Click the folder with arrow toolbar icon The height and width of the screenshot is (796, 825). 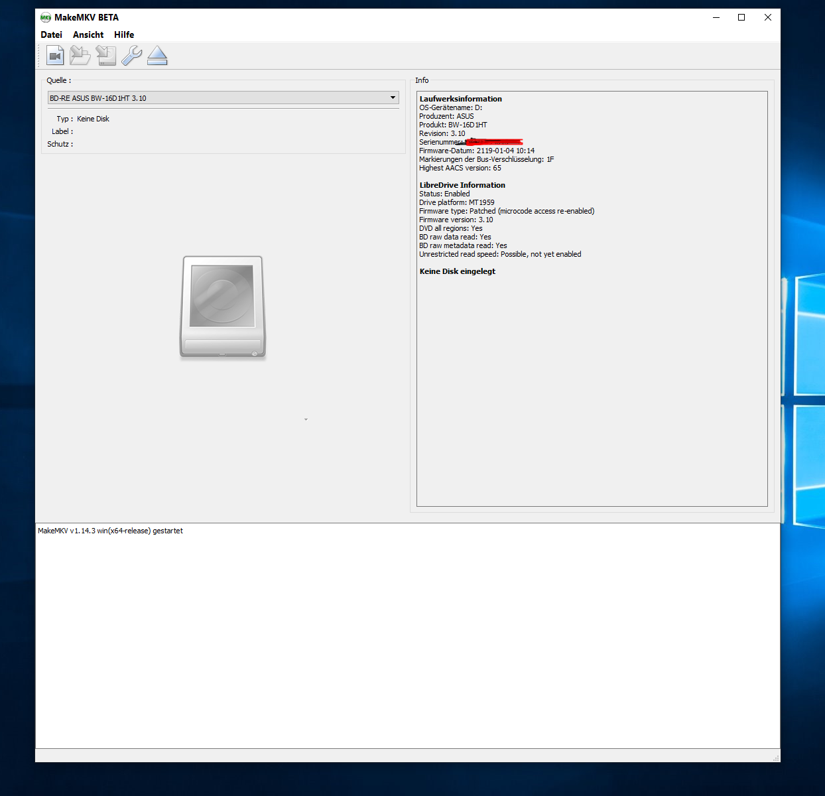(x=80, y=56)
